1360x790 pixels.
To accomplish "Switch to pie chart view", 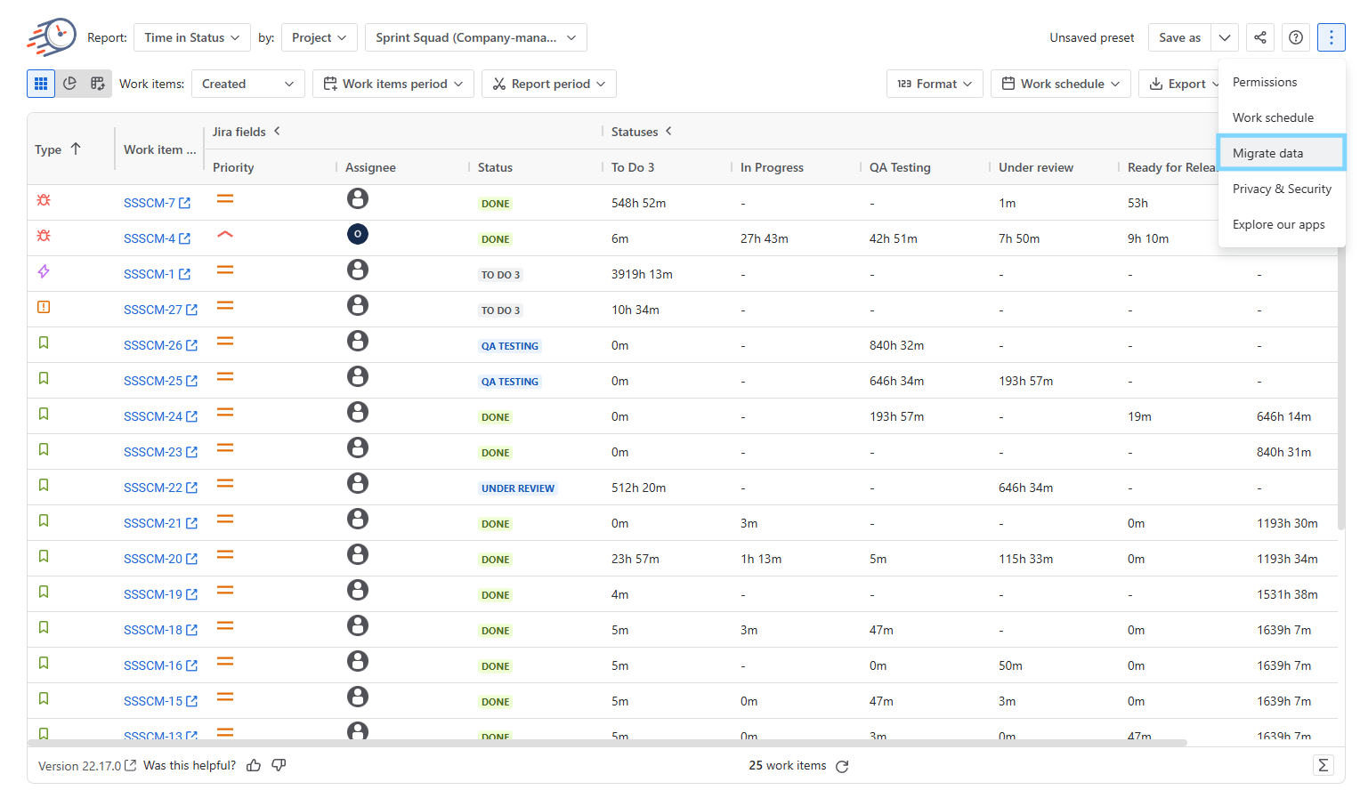I will (69, 84).
